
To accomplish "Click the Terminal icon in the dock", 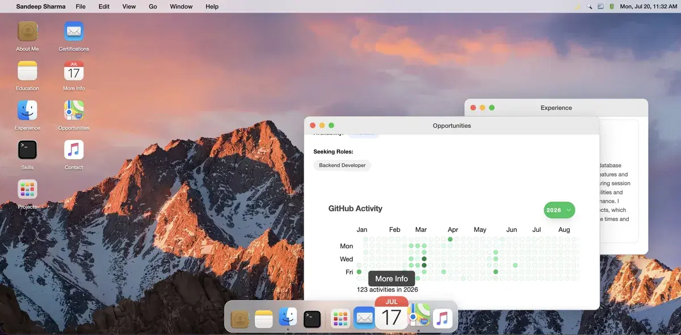I will (x=312, y=319).
